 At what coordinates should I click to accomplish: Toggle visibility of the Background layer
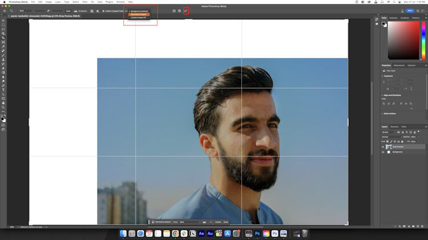383,152
